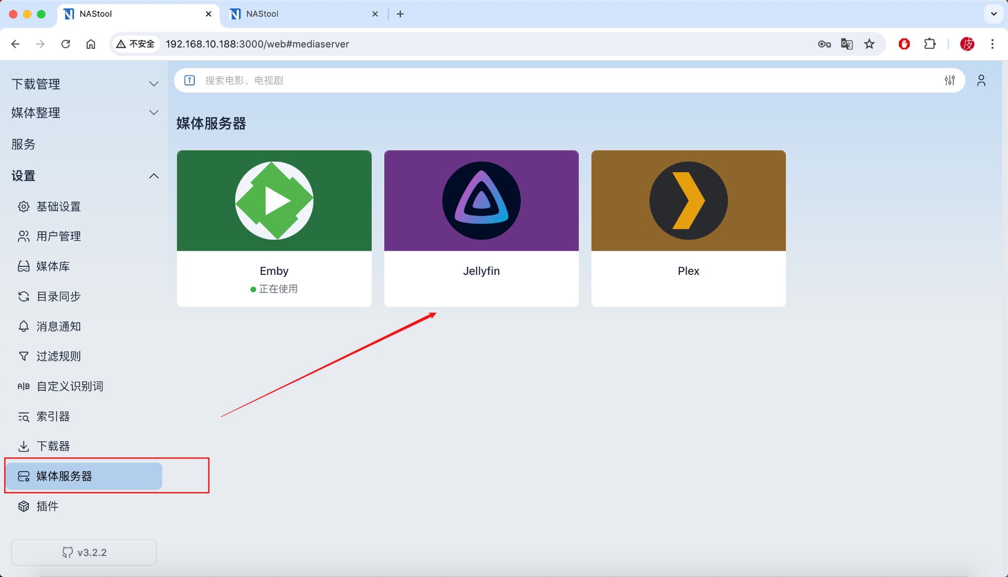The image size is (1008, 577).
Task: Select the Plex logo icon
Action: [688, 200]
